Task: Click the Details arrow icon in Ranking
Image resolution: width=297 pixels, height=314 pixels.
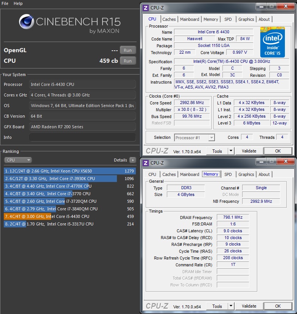Action: pyautogui.click(x=132, y=160)
